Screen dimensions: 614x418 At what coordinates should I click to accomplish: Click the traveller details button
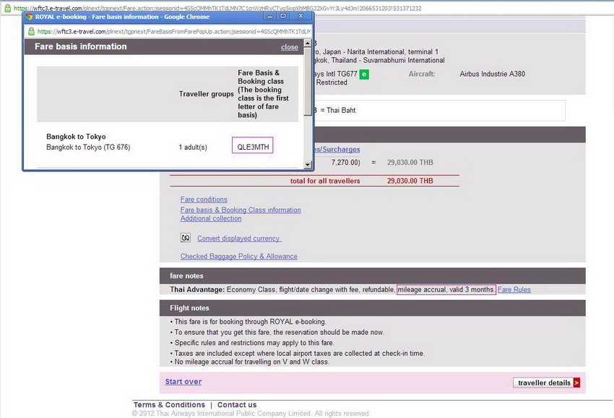click(547, 383)
